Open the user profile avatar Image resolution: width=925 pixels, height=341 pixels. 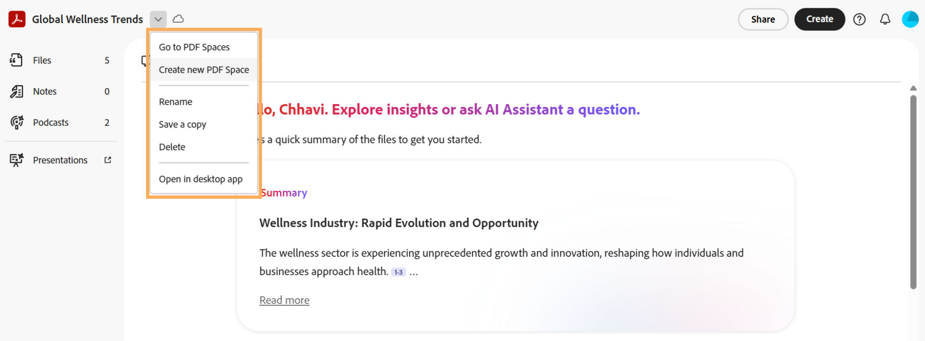[x=910, y=19]
